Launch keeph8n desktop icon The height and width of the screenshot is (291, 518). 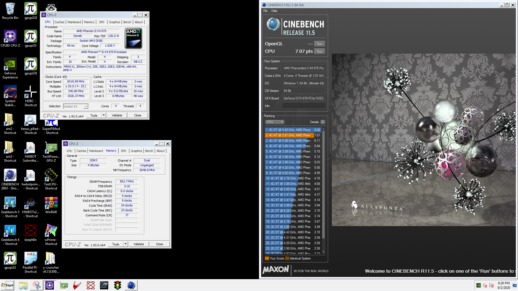tap(30, 233)
